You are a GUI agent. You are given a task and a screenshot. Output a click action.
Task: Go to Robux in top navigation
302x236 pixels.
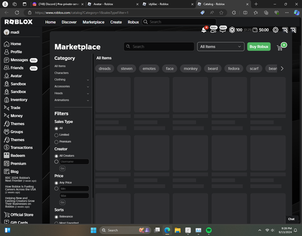[x=133, y=22]
